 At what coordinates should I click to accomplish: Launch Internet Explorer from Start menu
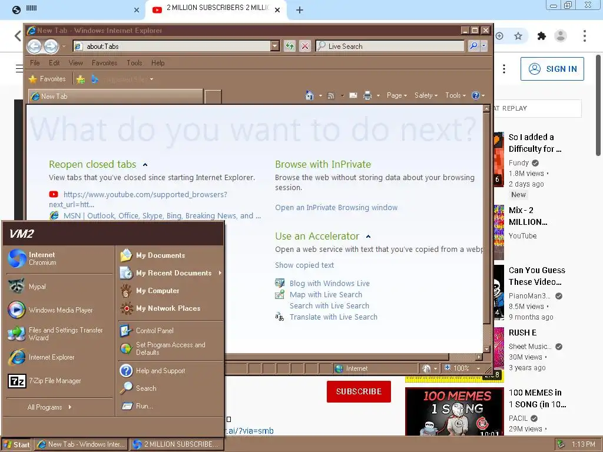(59, 357)
